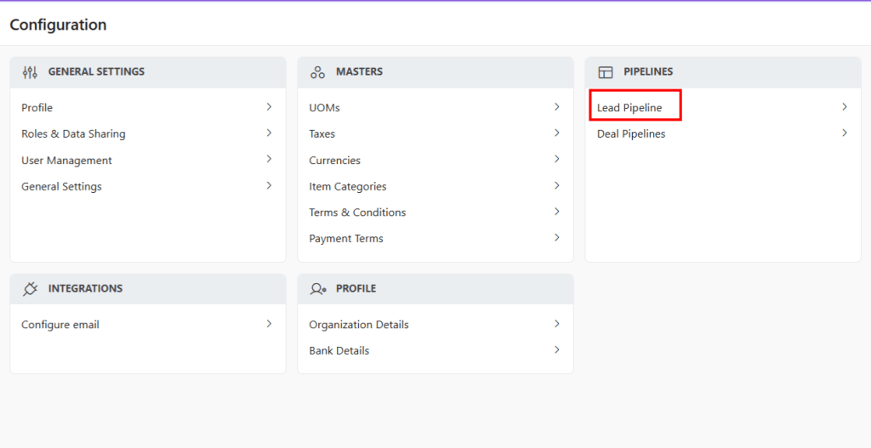This screenshot has height=448, width=871.
Task: Select Payment Terms option
Action: (346, 239)
